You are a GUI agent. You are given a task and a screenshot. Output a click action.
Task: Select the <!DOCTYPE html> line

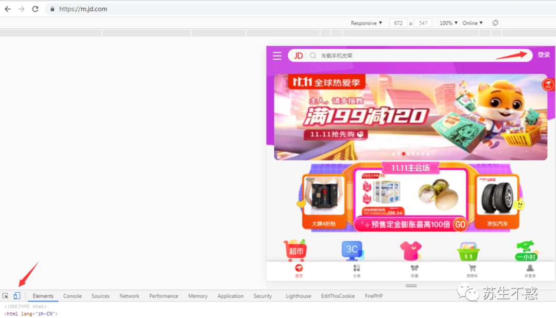click(x=26, y=306)
